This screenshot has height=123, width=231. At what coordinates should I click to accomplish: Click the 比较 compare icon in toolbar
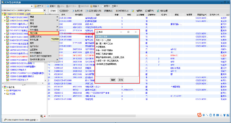91,6
